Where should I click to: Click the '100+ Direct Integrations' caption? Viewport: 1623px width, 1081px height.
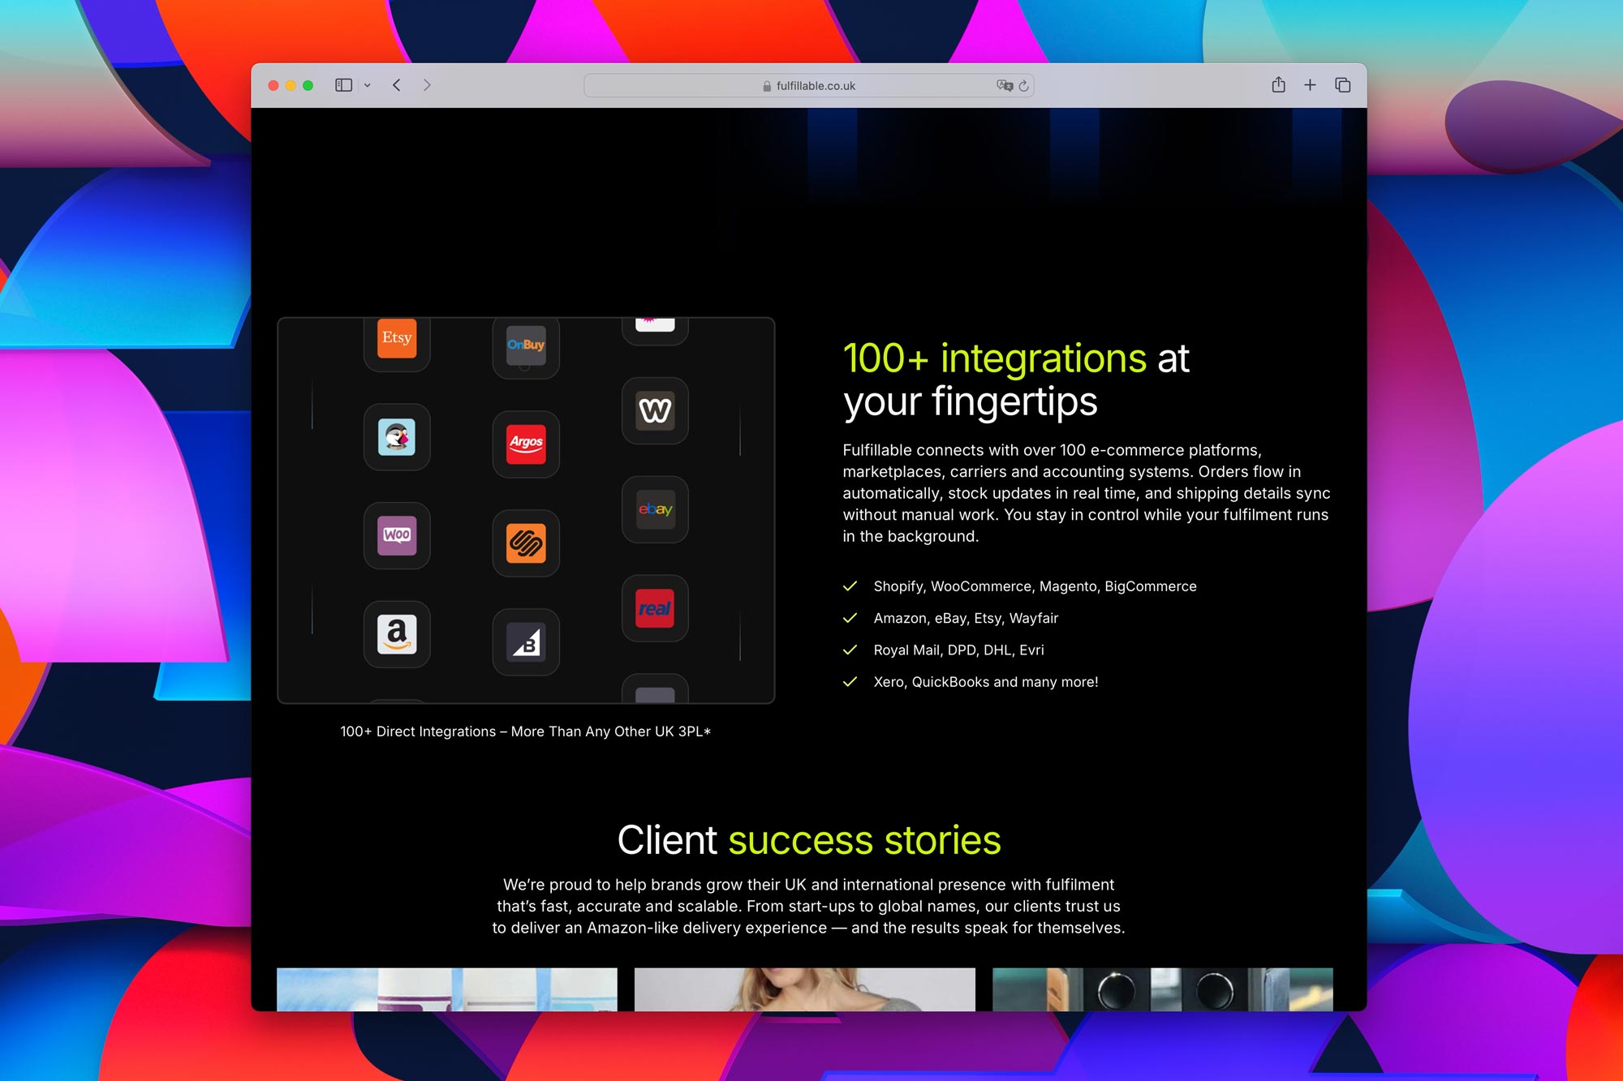click(526, 731)
